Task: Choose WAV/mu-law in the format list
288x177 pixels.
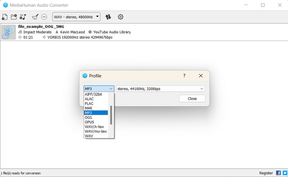Action: tap(96, 131)
